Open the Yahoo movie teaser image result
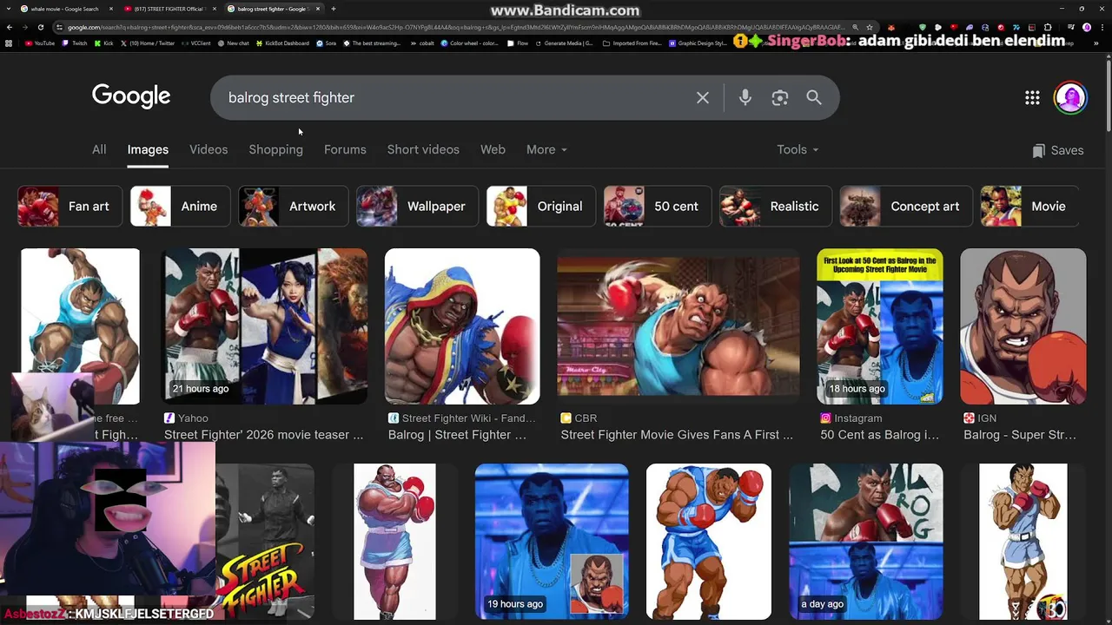The width and height of the screenshot is (1112, 625). click(x=264, y=326)
